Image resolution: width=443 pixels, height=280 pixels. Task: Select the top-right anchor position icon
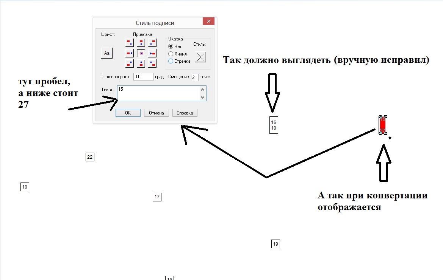(x=152, y=42)
